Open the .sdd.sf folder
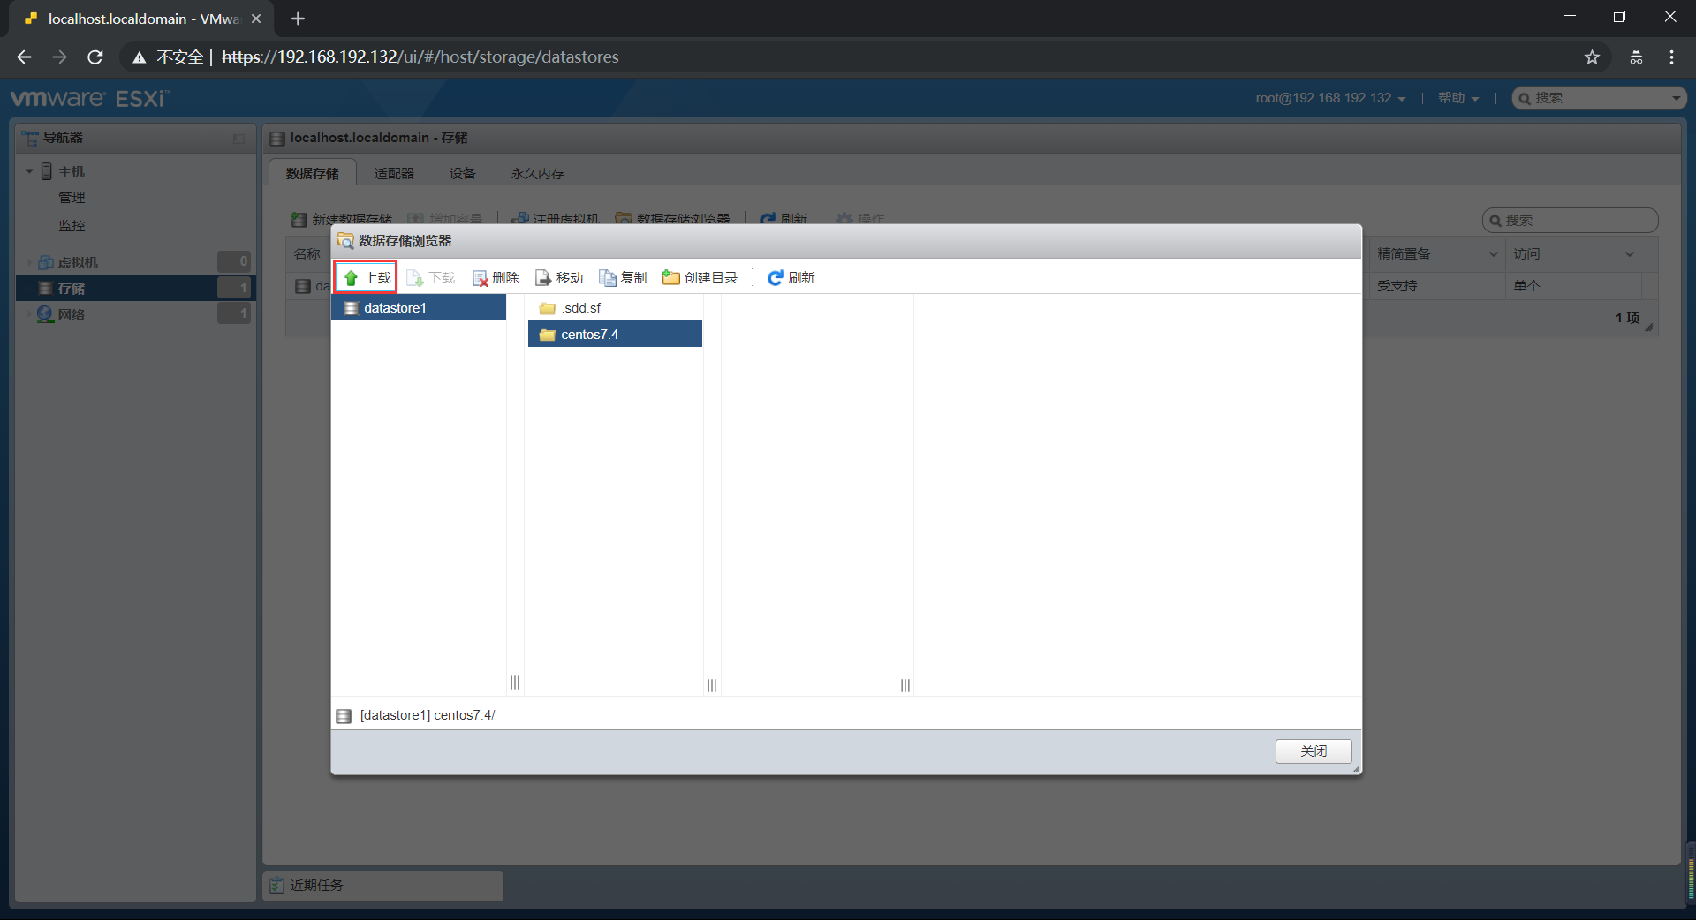The image size is (1696, 920). point(615,308)
